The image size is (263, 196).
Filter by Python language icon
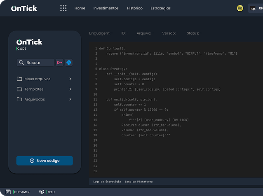tap(69, 63)
